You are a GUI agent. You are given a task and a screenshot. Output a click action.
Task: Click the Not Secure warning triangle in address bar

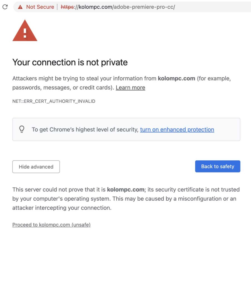tap(20, 7)
